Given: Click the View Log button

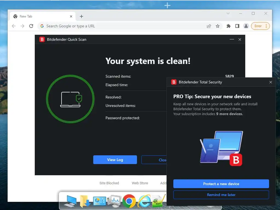Looking at the screenshot, I should pos(115,160).
